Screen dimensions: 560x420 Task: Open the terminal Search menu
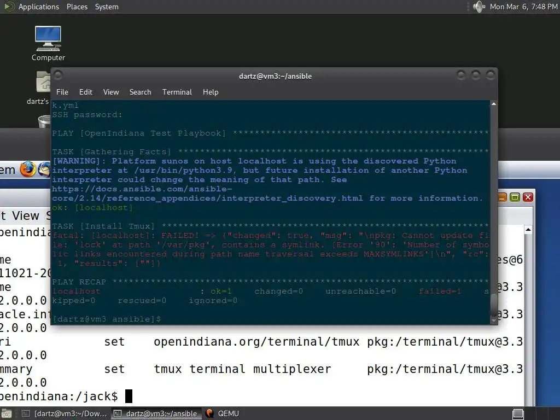click(x=140, y=92)
